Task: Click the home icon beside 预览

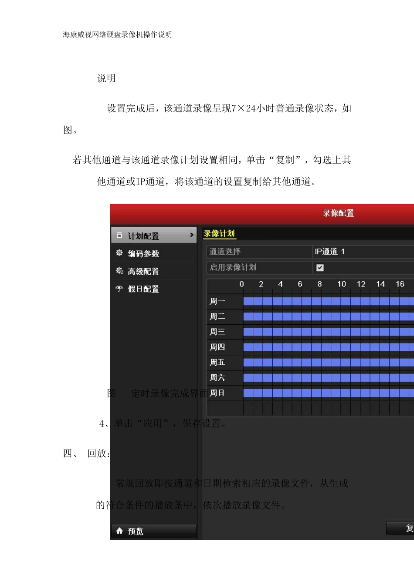Action: pyautogui.click(x=119, y=531)
